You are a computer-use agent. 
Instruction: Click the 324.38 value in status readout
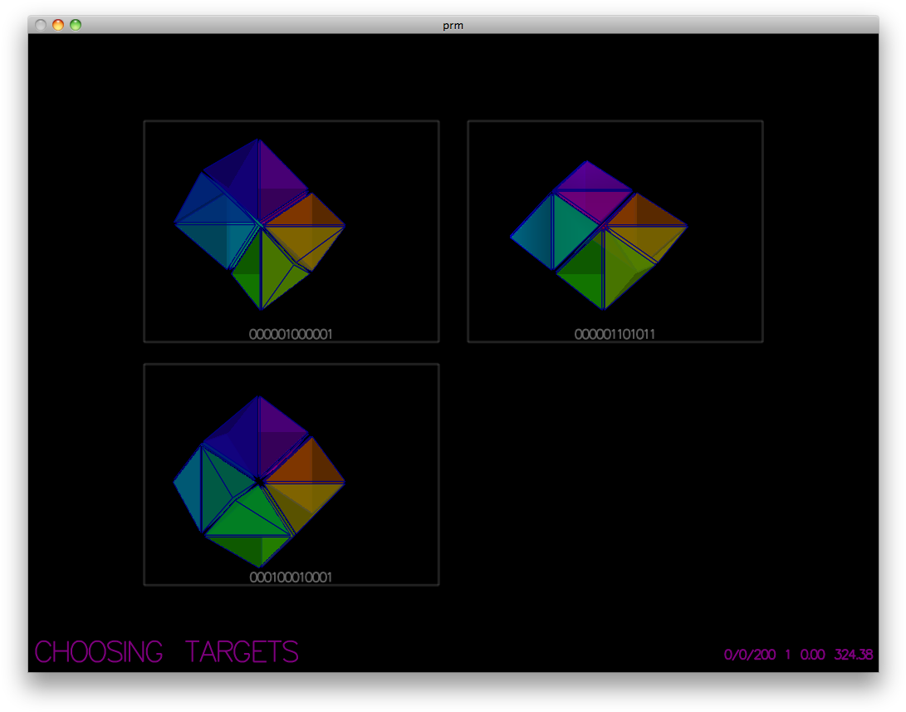click(854, 654)
